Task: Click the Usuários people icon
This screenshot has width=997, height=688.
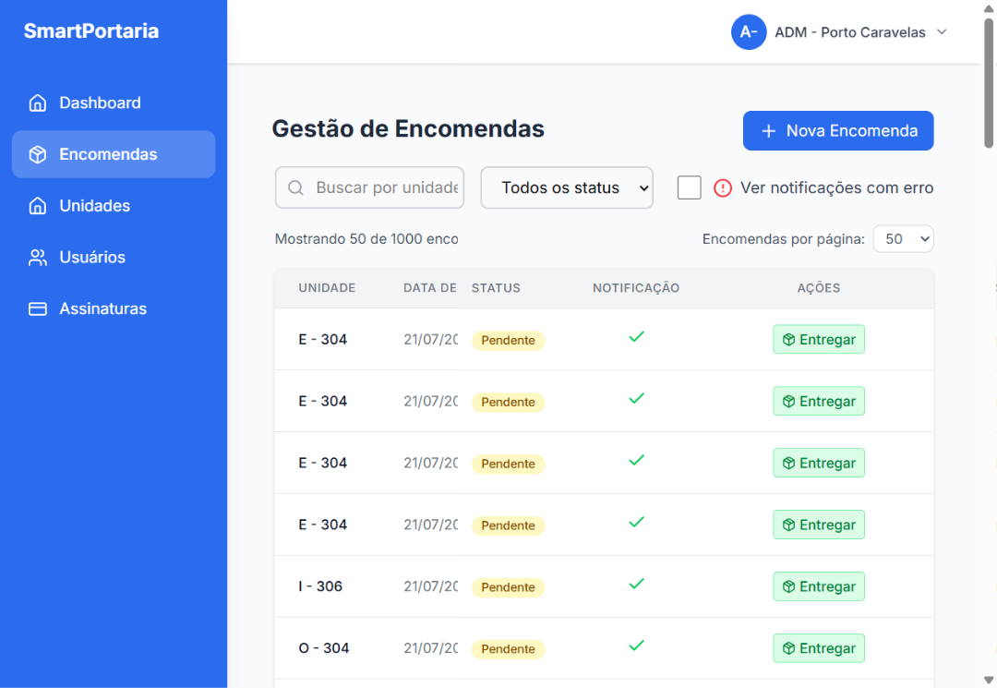Action: point(38,257)
